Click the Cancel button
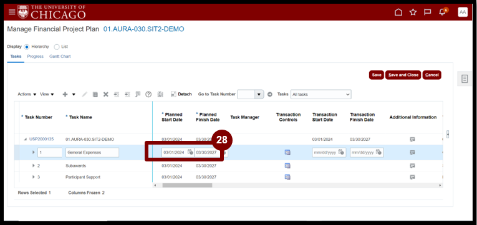The width and height of the screenshot is (477, 225). click(x=431, y=75)
